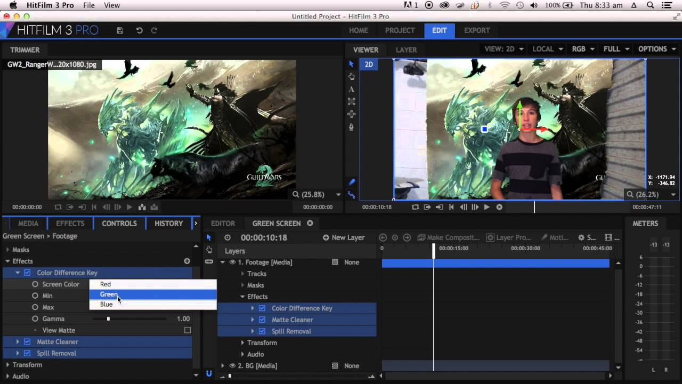This screenshot has height=384, width=682.
Task: Jump viewer playhead to start
Action: point(451,207)
